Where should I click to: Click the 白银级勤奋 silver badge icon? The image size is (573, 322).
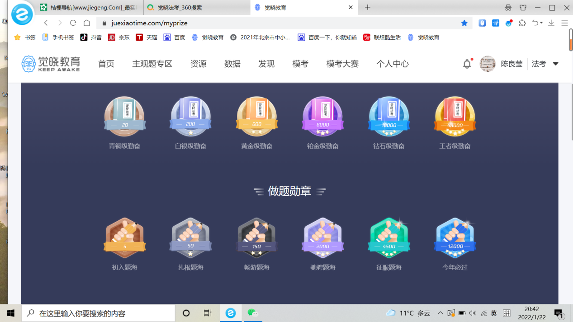(x=190, y=117)
